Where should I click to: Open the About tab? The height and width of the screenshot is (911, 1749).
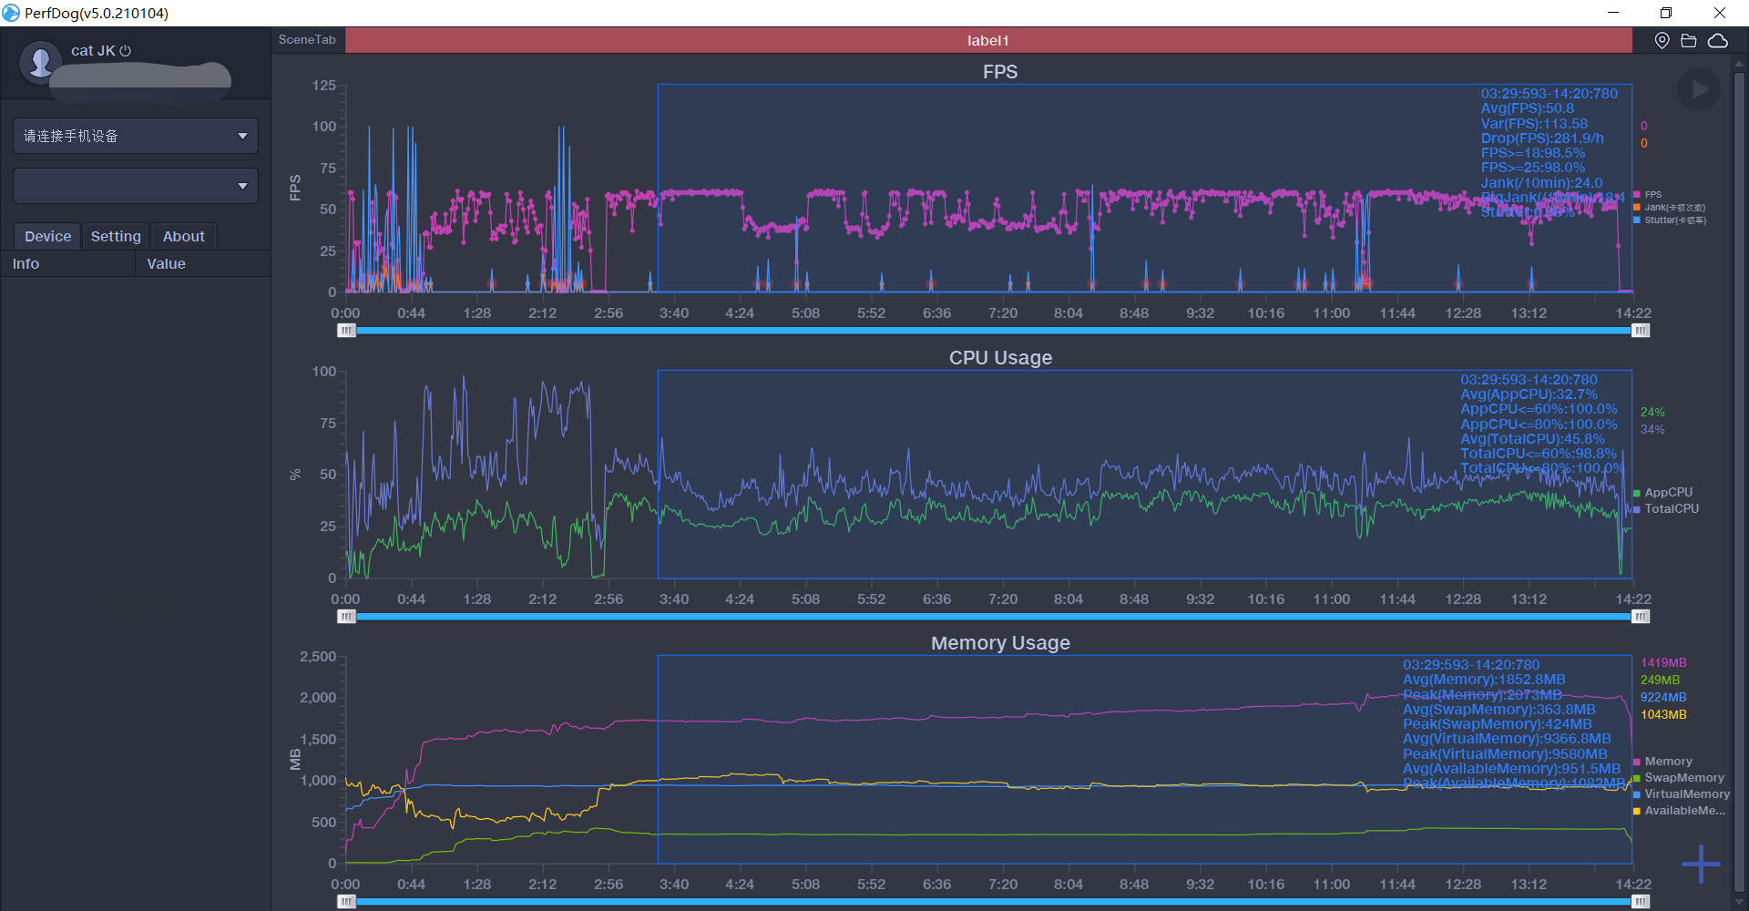183,236
